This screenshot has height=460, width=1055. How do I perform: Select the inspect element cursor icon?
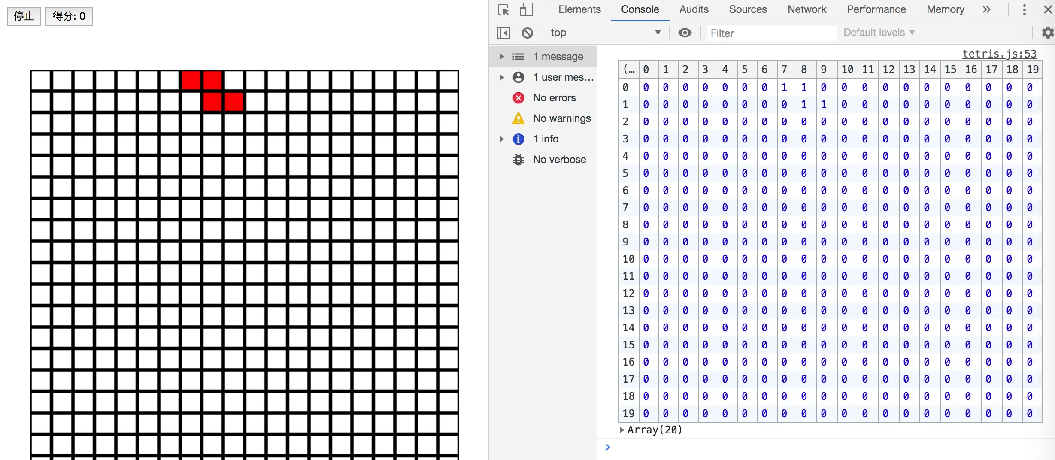pos(503,9)
